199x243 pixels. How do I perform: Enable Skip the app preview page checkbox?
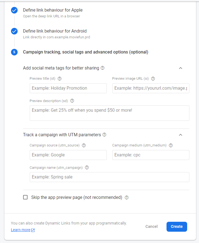[25, 197]
